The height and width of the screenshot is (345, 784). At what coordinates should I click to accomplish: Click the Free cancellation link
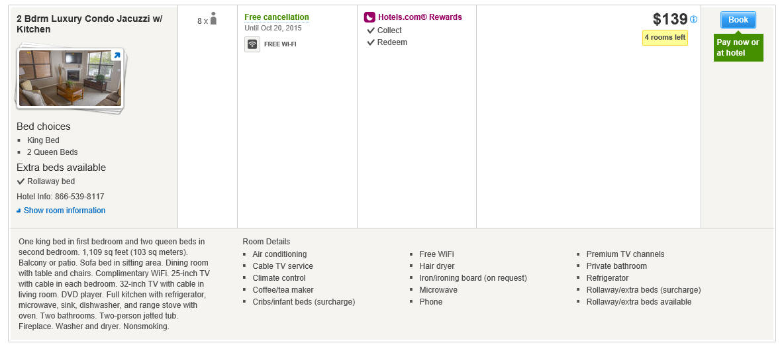[277, 17]
